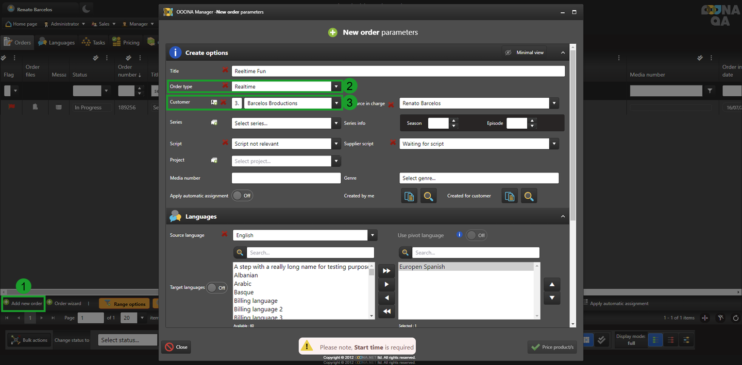
Task: Open the Order type dropdown
Action: click(336, 87)
